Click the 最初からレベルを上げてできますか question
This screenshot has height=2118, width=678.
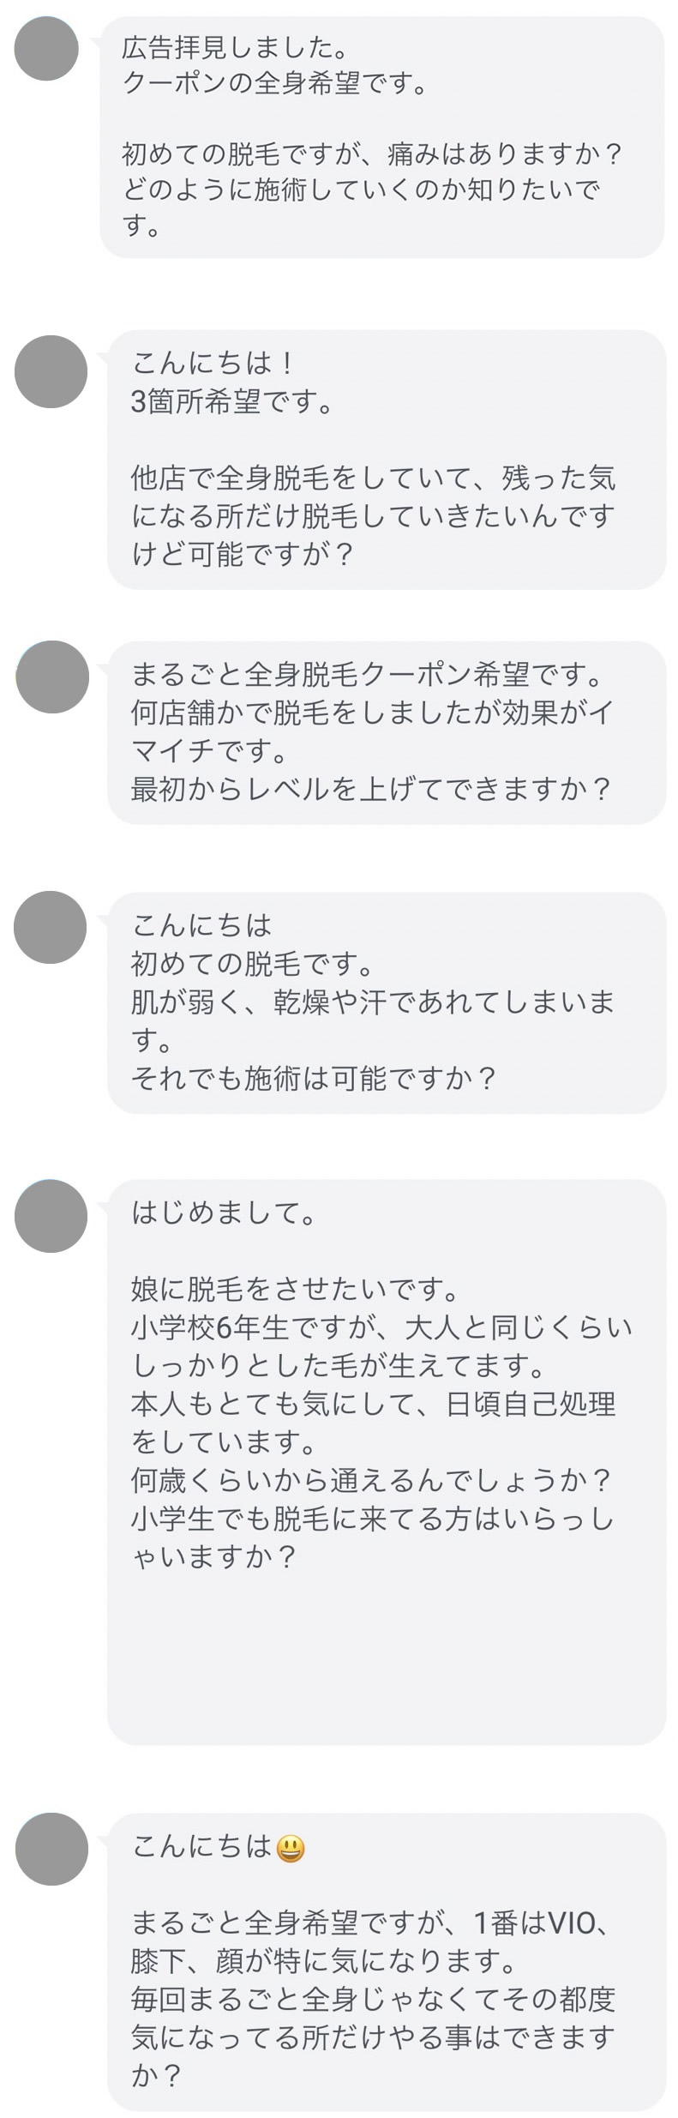(x=370, y=788)
